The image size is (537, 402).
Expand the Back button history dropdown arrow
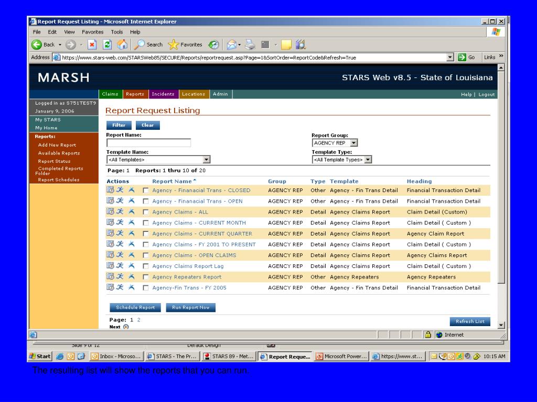(60, 45)
